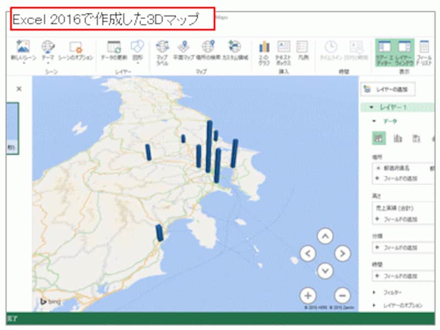Insert the Legend (凡例) icon
The image size is (440, 330).
(302, 47)
